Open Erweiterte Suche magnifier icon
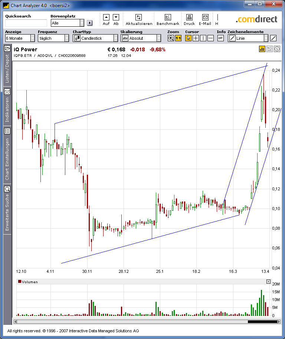285x339 pixels. point(7,189)
